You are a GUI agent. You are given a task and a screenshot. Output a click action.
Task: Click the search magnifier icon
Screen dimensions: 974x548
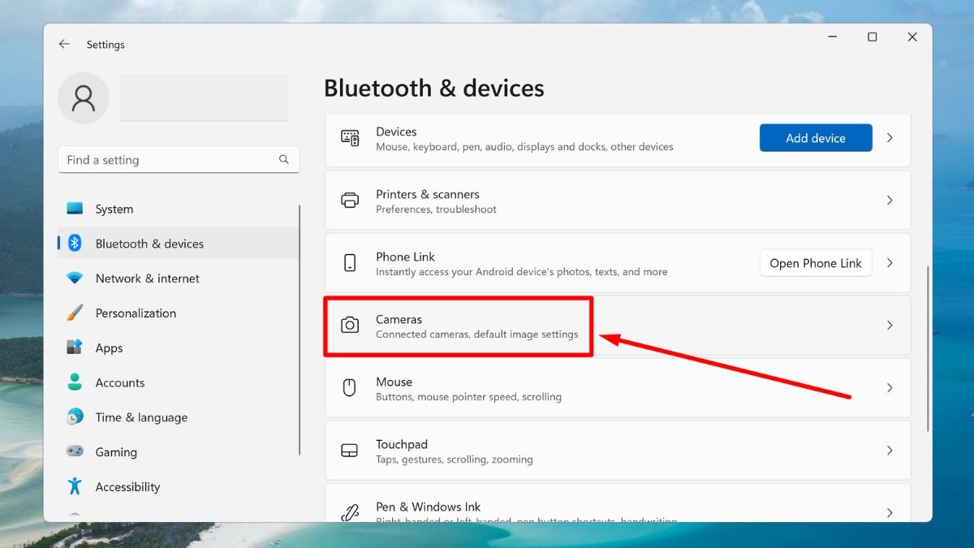click(x=284, y=160)
